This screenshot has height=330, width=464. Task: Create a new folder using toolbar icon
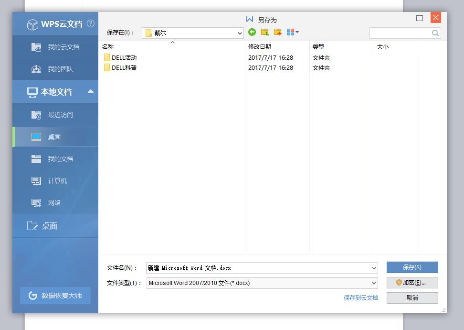[277, 33]
